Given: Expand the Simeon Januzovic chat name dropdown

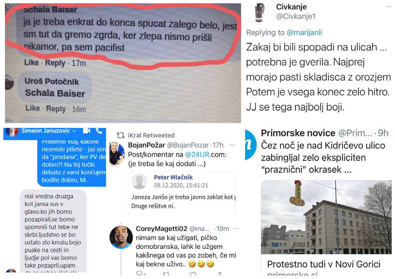Looking at the screenshot, I should click(74, 131).
